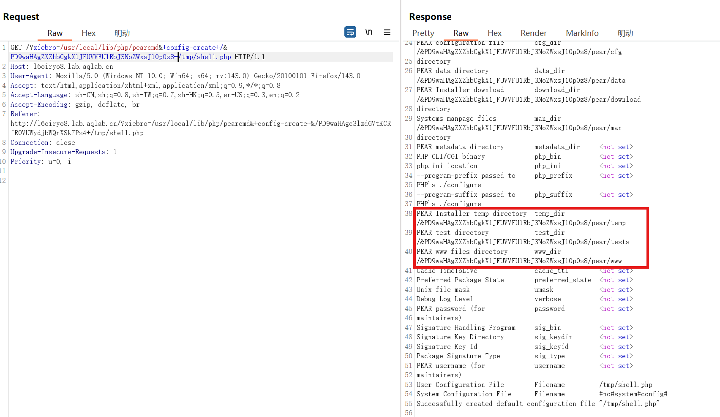
Task: Click 'Preferred Package State' response line
Action: 460,280
